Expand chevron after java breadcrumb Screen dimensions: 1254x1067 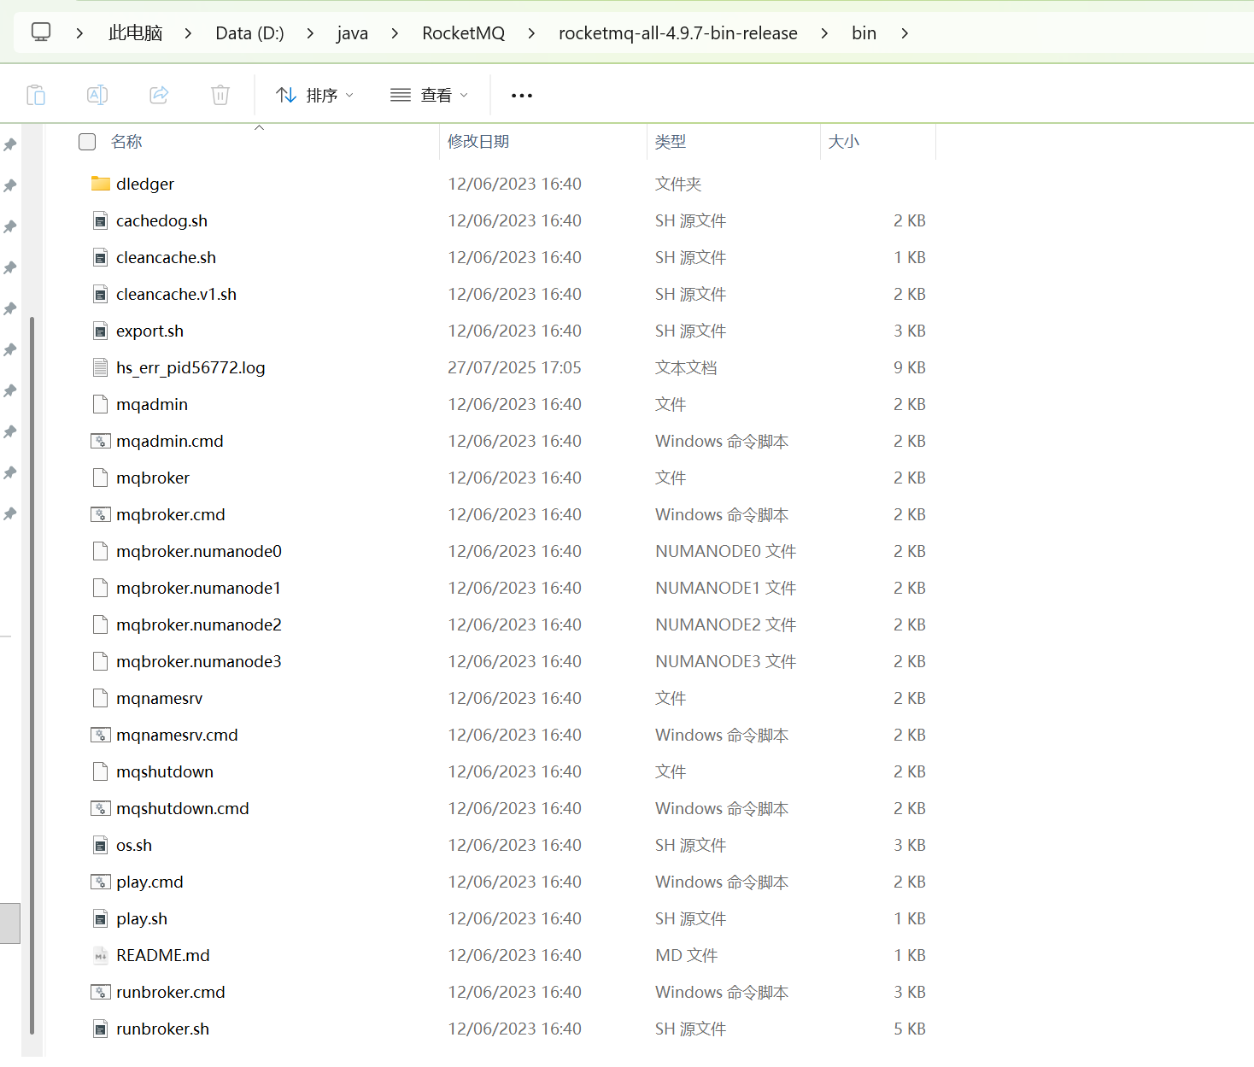(x=395, y=33)
